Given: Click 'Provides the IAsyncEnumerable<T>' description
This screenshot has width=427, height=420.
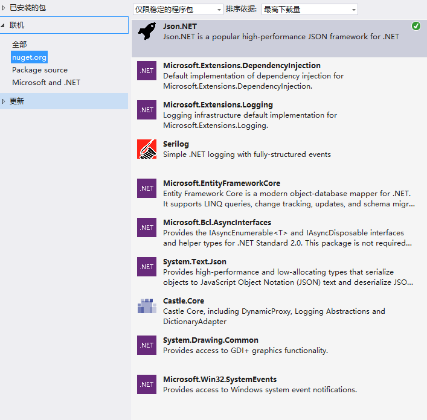Looking at the screenshot, I should click(x=287, y=238).
